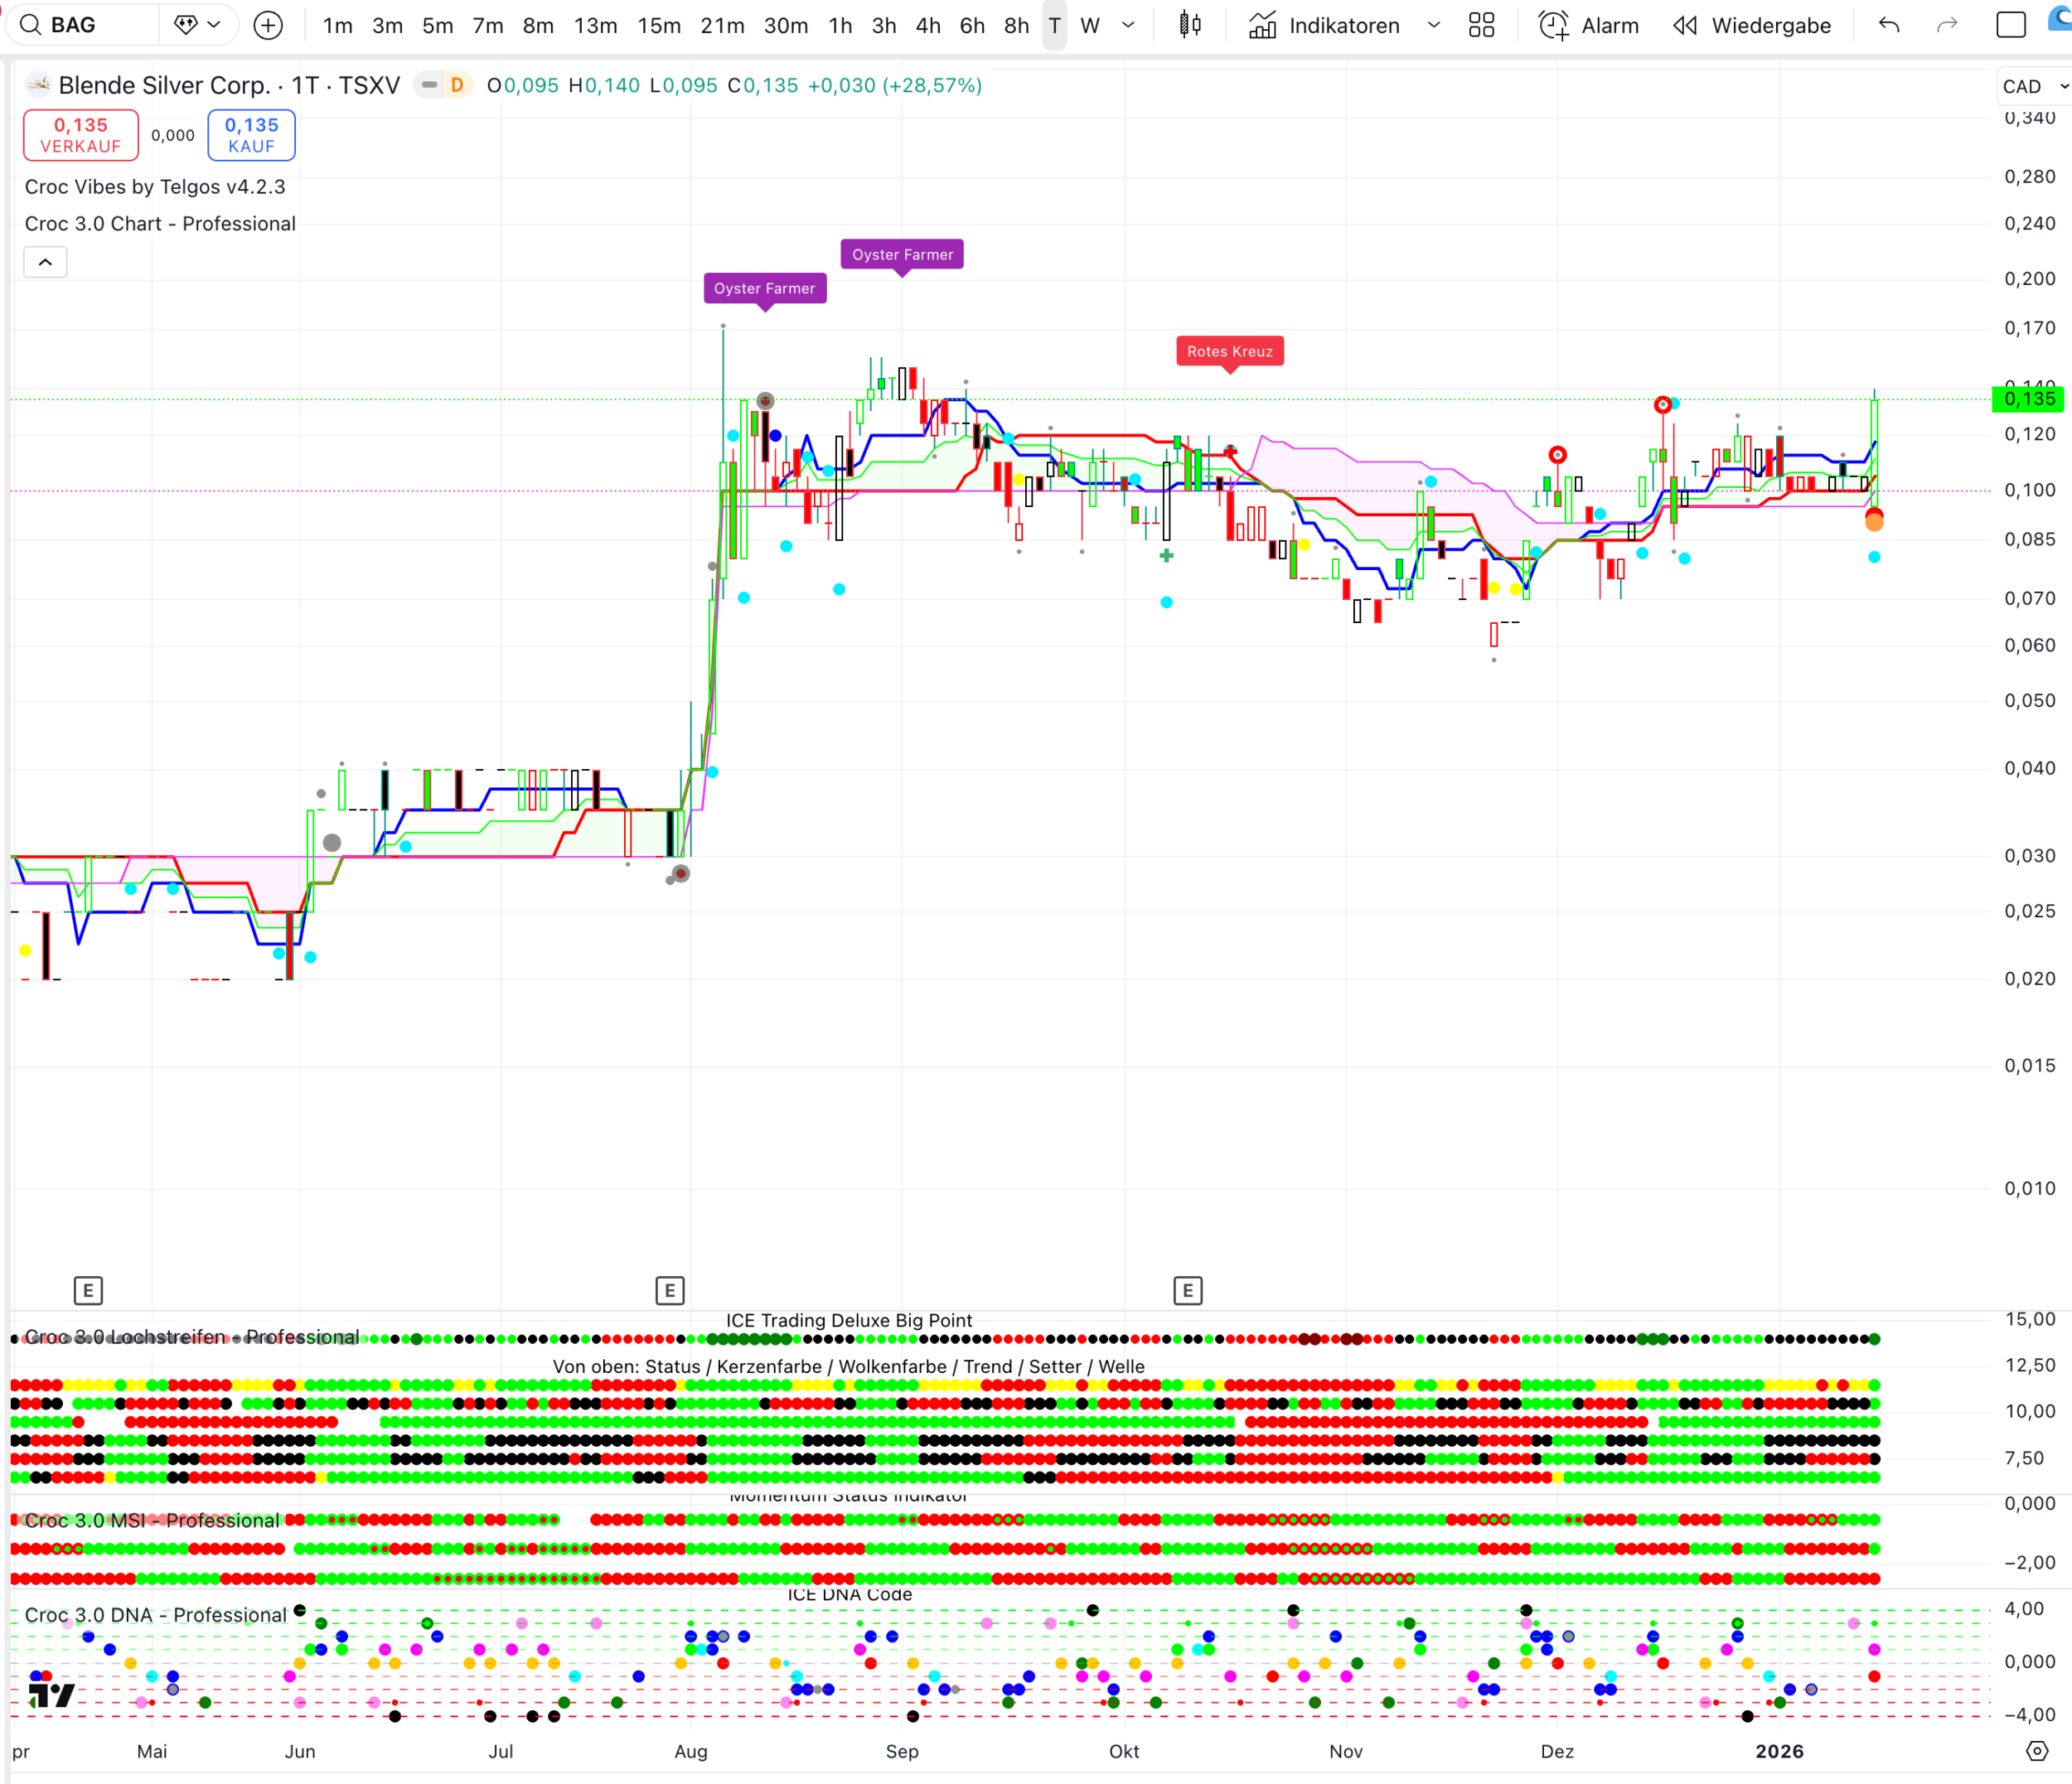2072x1784 pixels.
Task: Open the BAG symbol search
Action: click(x=75, y=25)
